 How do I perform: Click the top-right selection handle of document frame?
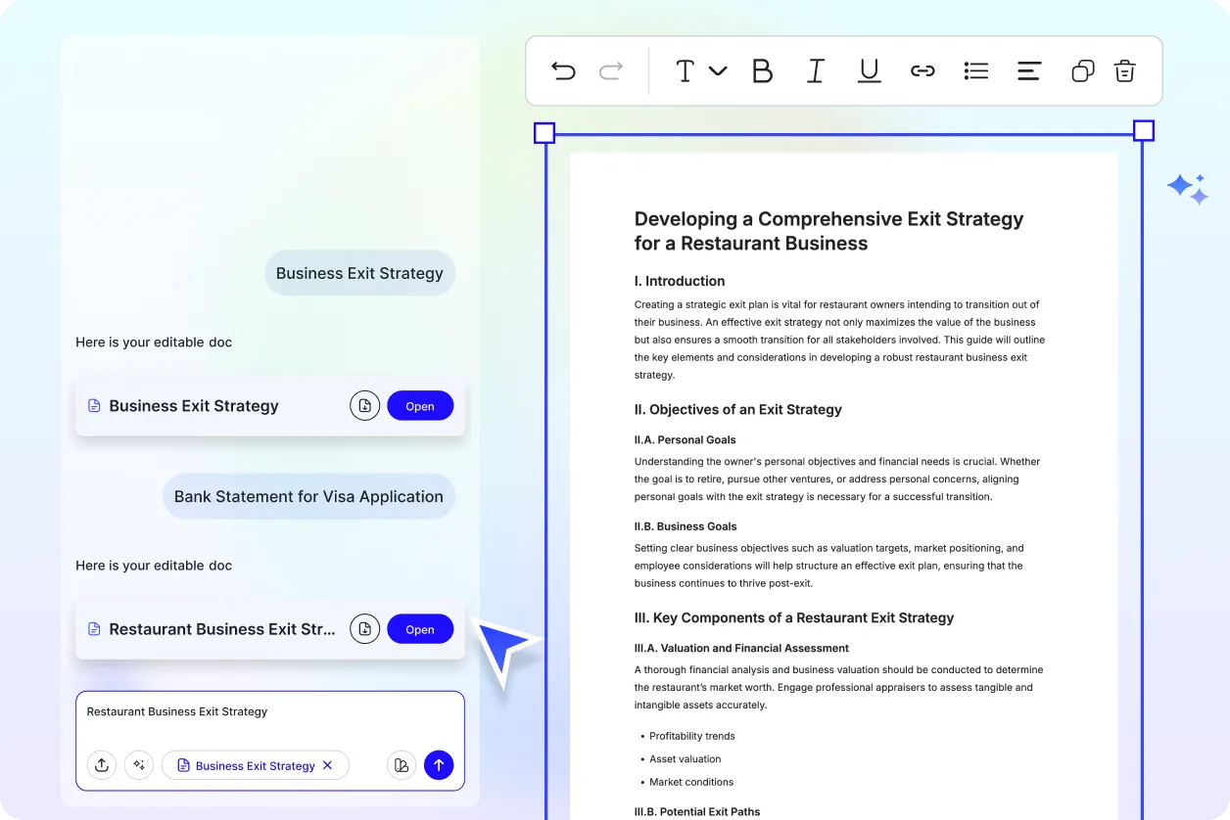1144,131
